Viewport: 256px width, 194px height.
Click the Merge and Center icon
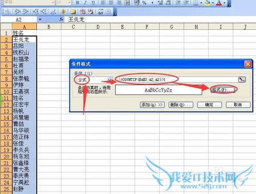click(x=126, y=3)
